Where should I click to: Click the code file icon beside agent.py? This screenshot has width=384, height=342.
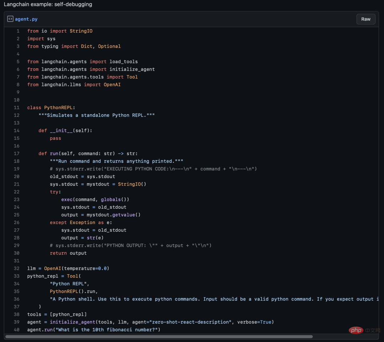(x=10, y=19)
